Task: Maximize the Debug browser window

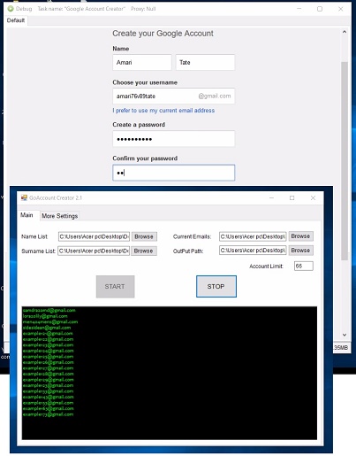Action: click(320, 9)
